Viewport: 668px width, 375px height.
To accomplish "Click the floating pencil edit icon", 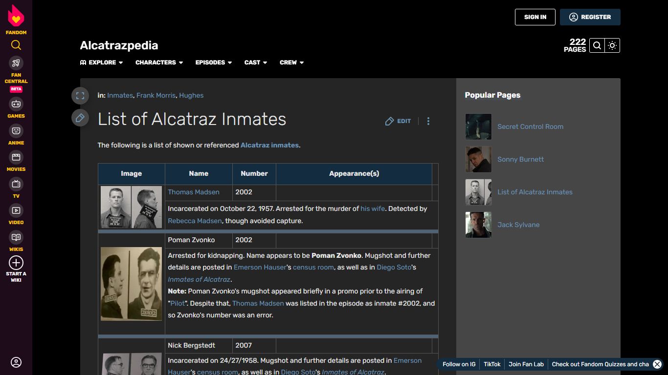I will (x=80, y=118).
